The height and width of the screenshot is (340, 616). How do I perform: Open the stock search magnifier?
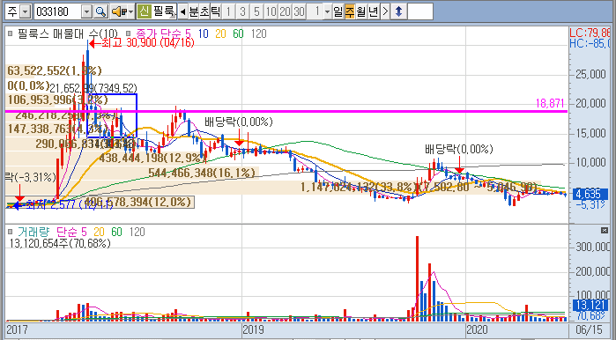[x=101, y=11]
